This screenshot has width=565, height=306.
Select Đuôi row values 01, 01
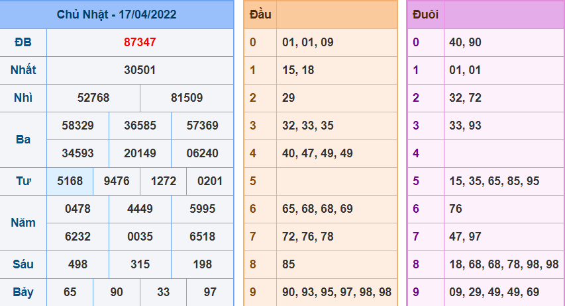click(x=465, y=70)
